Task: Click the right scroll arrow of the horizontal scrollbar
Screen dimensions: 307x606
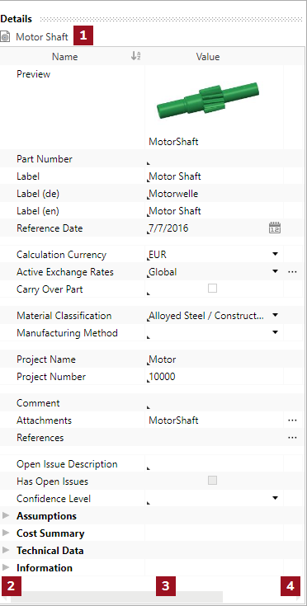Action: (x=298, y=599)
